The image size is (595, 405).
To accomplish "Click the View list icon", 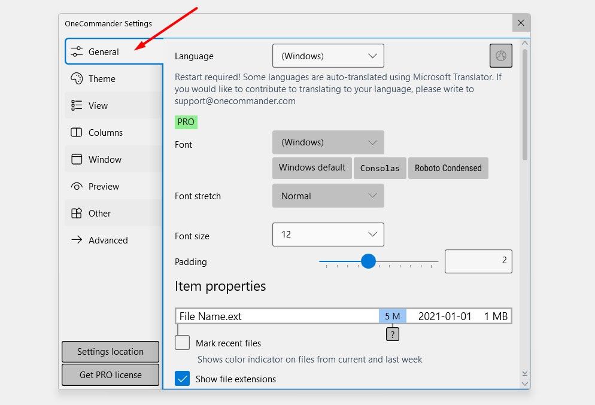I will pos(77,105).
